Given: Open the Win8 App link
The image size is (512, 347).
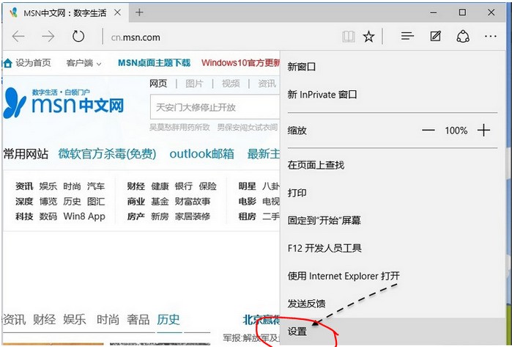Looking at the screenshot, I should click(84, 216).
